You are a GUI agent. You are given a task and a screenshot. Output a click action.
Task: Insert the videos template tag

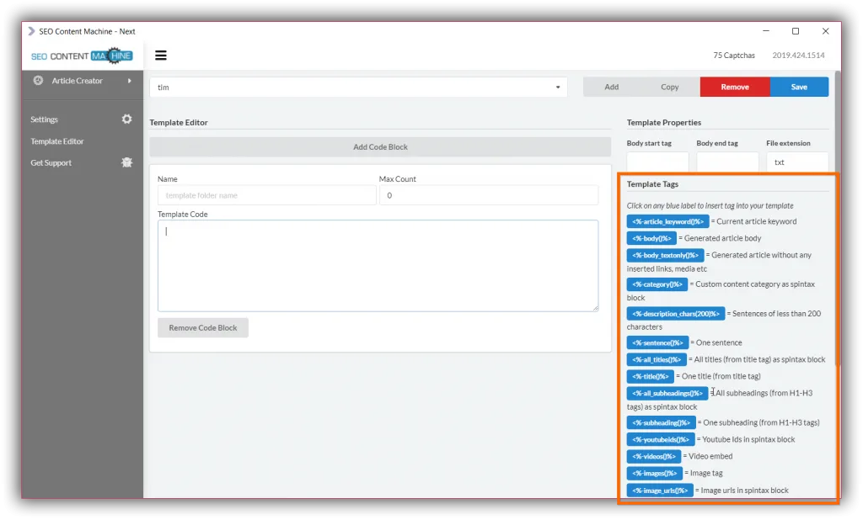click(x=654, y=456)
